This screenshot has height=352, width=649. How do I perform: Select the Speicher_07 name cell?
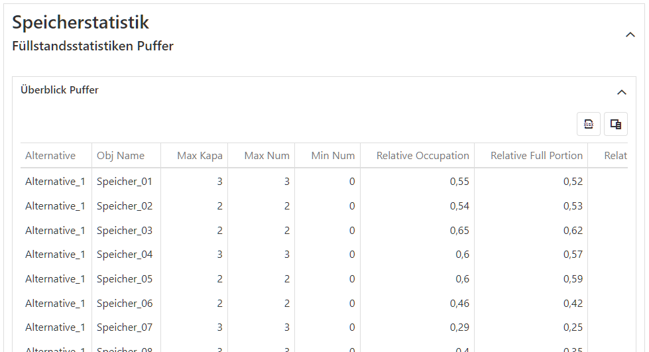[125, 327]
